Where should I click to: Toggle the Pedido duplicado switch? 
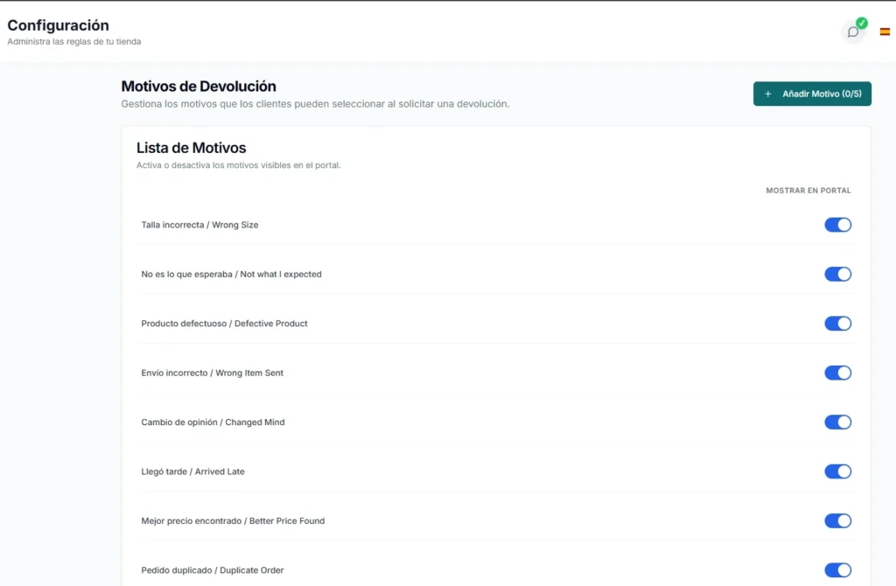[837, 570]
